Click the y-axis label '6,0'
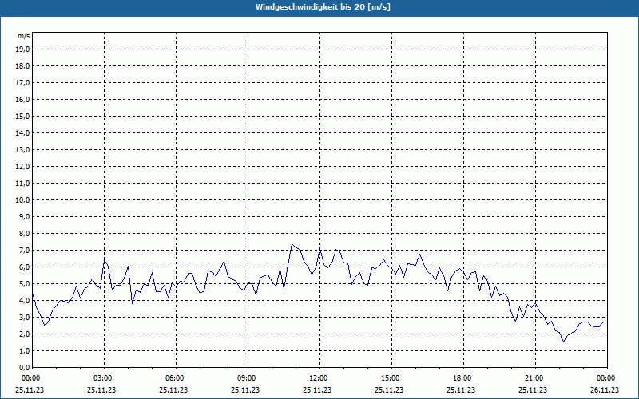639x399 pixels. point(26,267)
